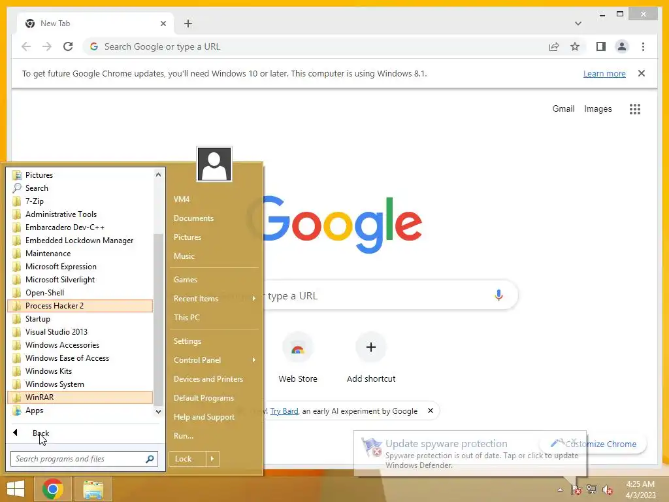This screenshot has height=502, width=669.
Task: Dismiss the Try Bard promo
Action: 431,410
